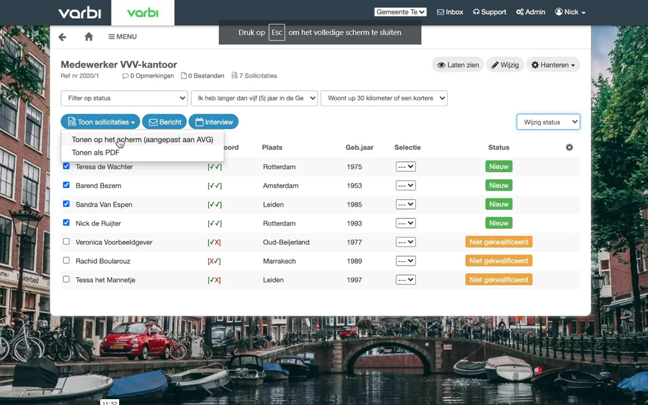Open the MENU item in the navigation bar
Viewport: 648px width, 405px height.
tap(122, 37)
